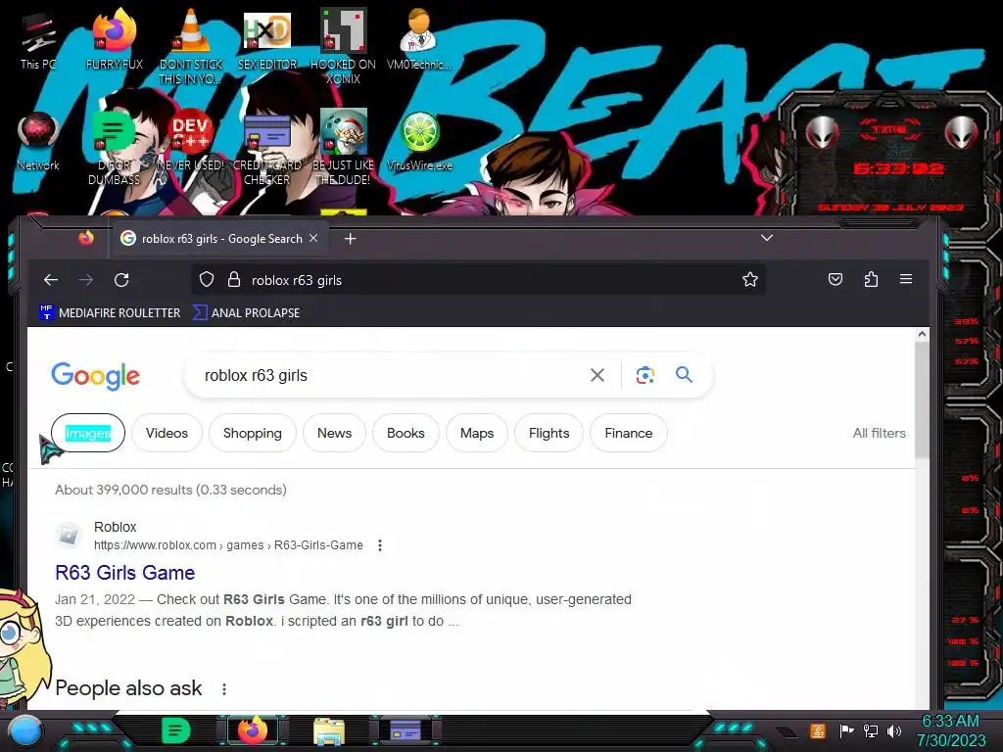
Task: Open the Firefox extensions menu
Action: point(871,279)
